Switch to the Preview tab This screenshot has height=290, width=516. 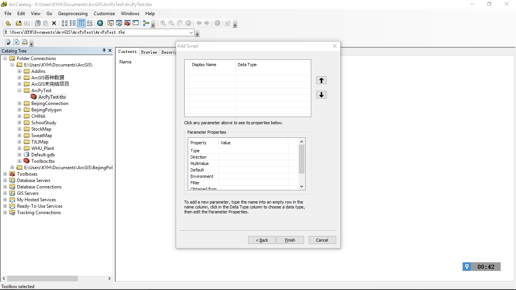pyautogui.click(x=149, y=52)
